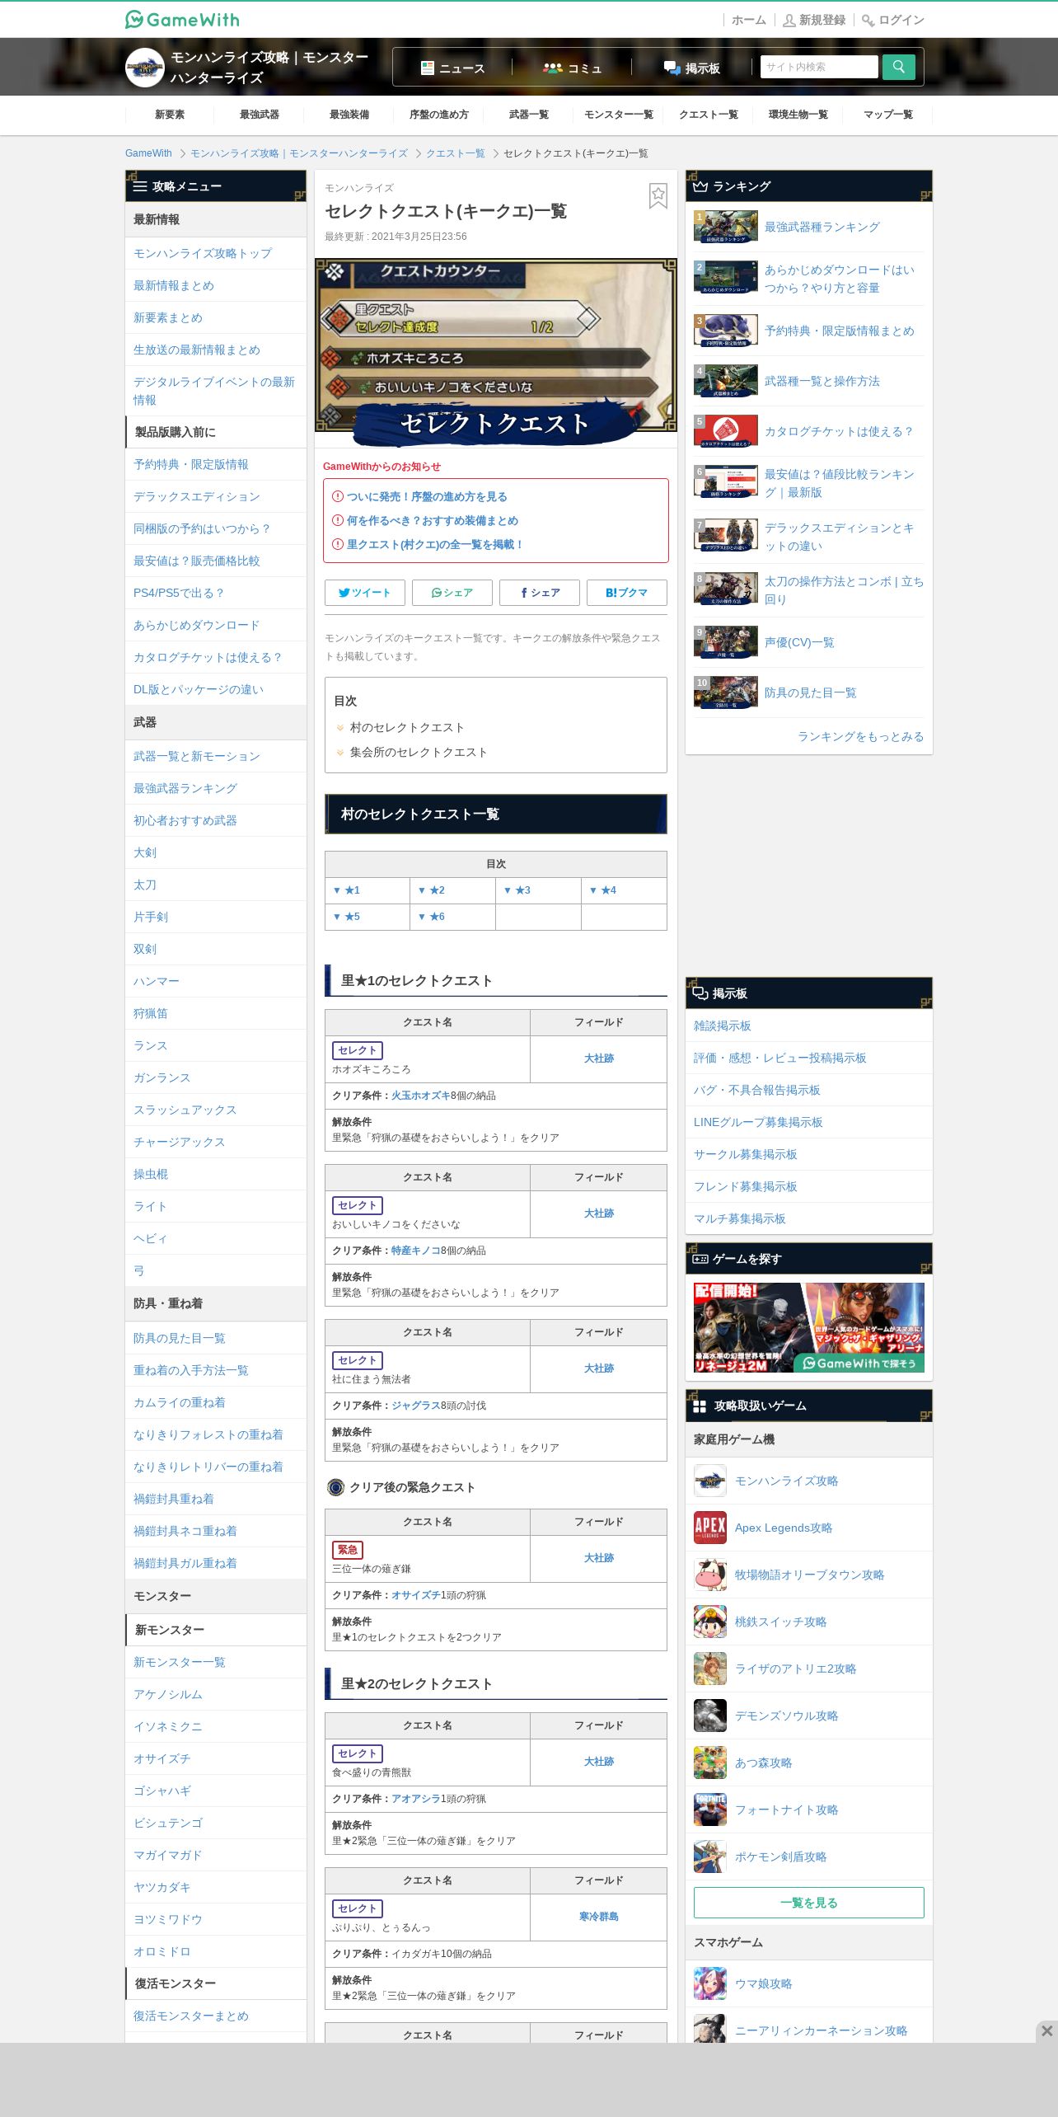Click the 最強武器種ランキング thumbnail in ranking

pos(726,227)
